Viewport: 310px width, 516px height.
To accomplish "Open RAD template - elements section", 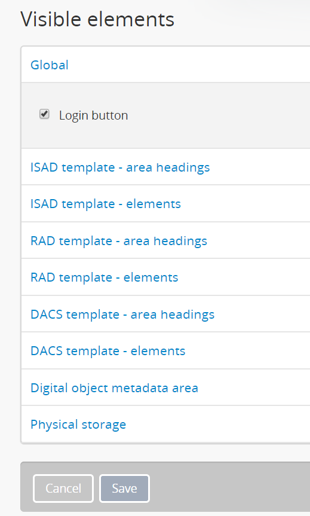I will tap(104, 277).
